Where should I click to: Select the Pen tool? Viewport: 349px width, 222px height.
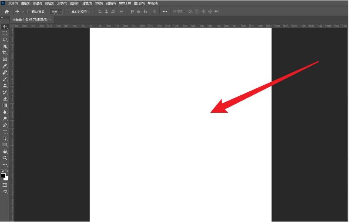(x=5, y=125)
